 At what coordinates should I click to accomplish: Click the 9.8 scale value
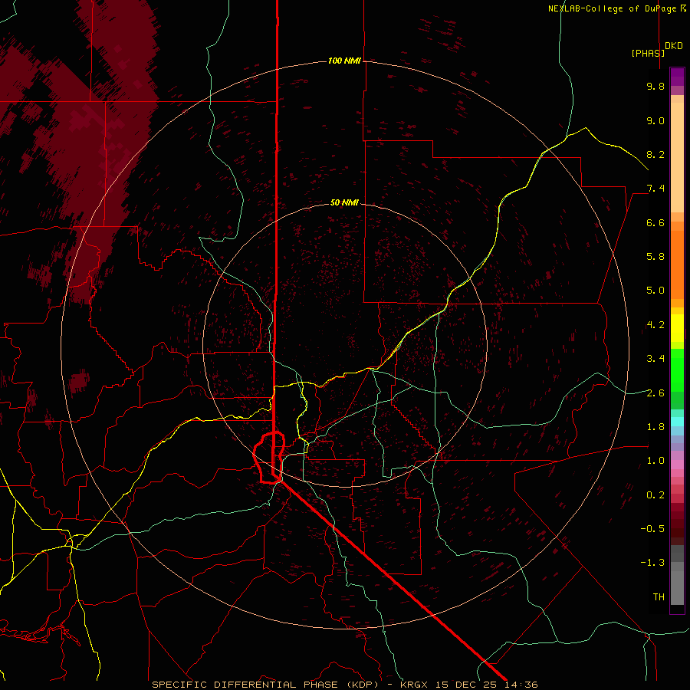(655, 86)
